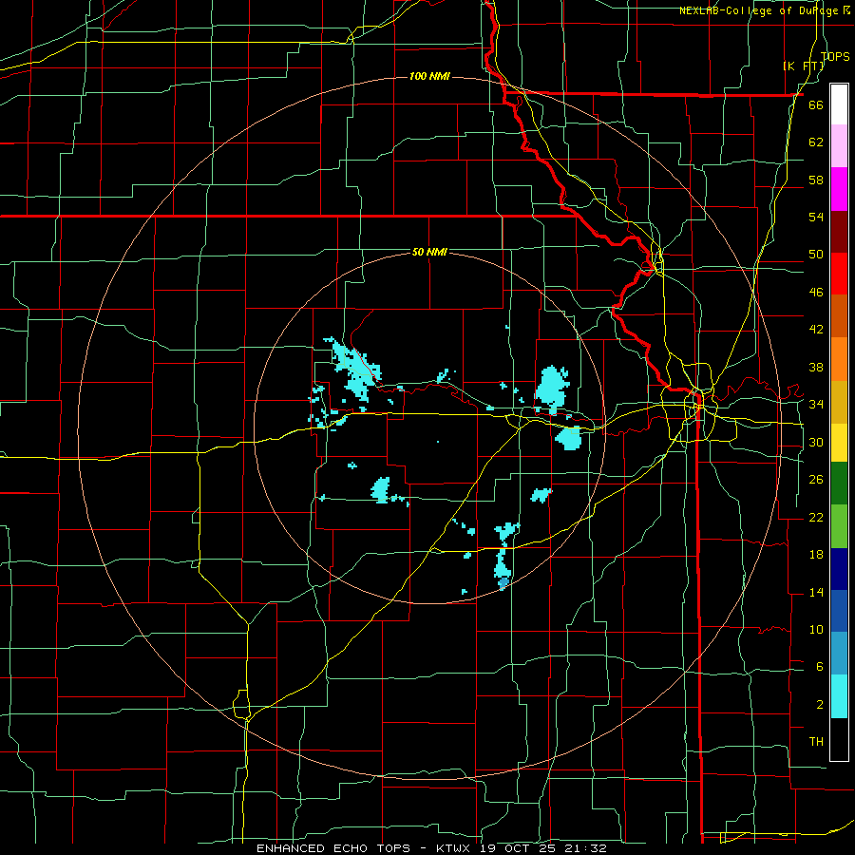Click the 50 NMI range ring label
This screenshot has width=855, height=855.
point(429,252)
